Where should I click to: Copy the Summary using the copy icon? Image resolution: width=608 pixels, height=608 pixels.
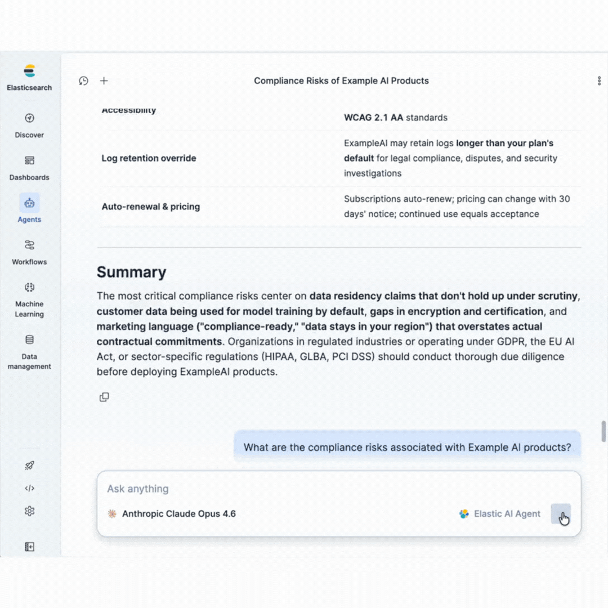coord(104,397)
